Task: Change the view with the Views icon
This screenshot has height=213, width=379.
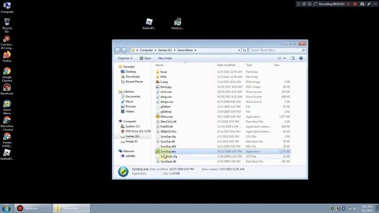Action: 280,58
